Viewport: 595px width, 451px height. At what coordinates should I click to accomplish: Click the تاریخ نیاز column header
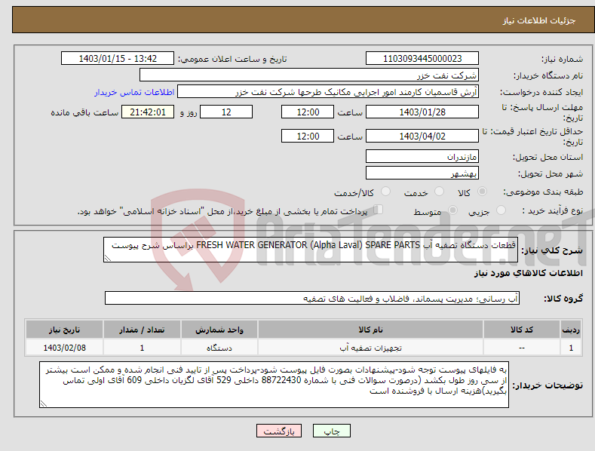[x=65, y=330]
